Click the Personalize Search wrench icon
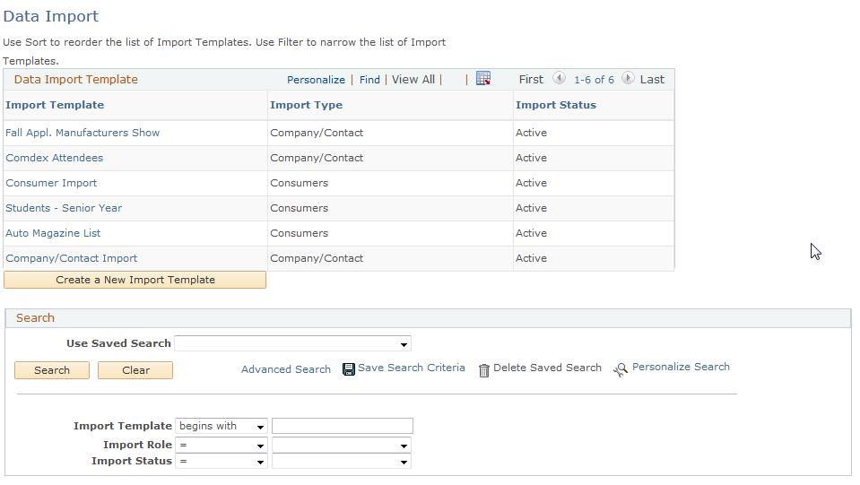 point(621,370)
